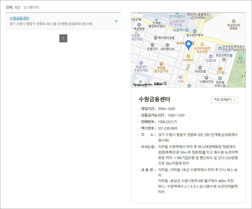Select page 1 in the pagination
The width and height of the screenshot is (252, 209).
click(x=63, y=38)
